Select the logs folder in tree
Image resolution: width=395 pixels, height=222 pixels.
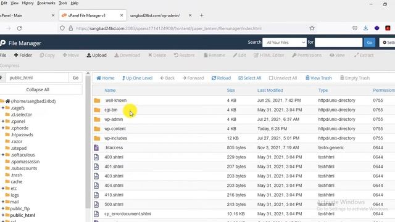click(15, 195)
